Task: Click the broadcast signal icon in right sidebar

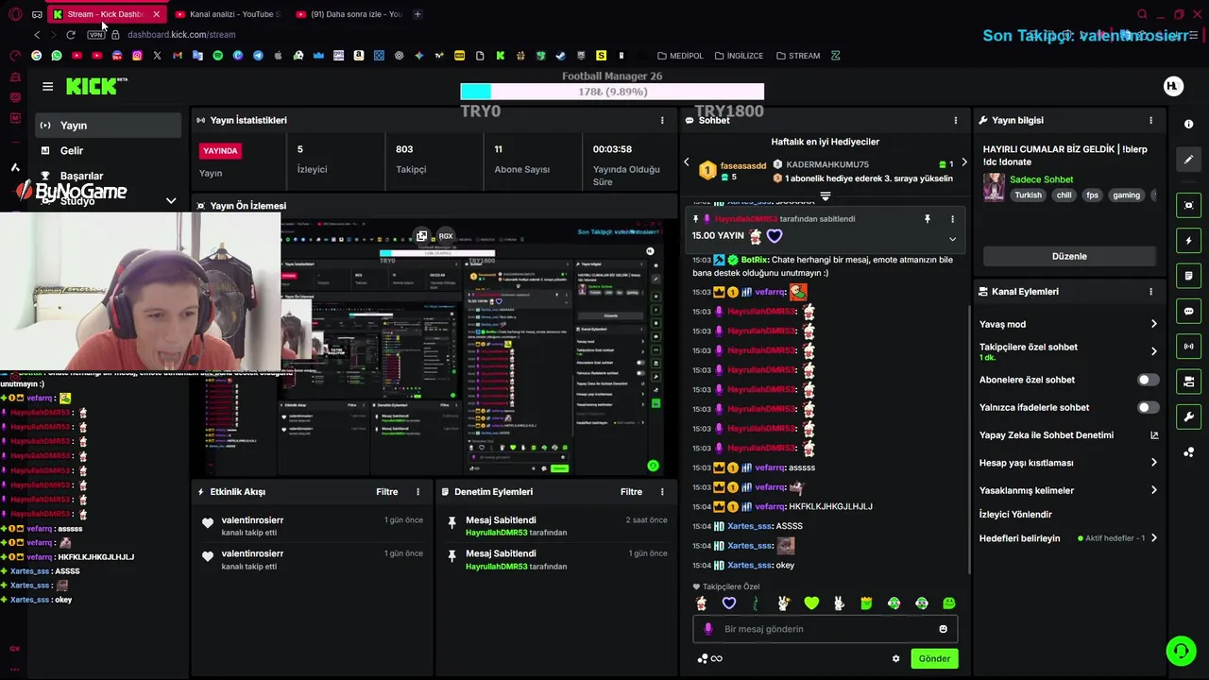Action: 1188,347
